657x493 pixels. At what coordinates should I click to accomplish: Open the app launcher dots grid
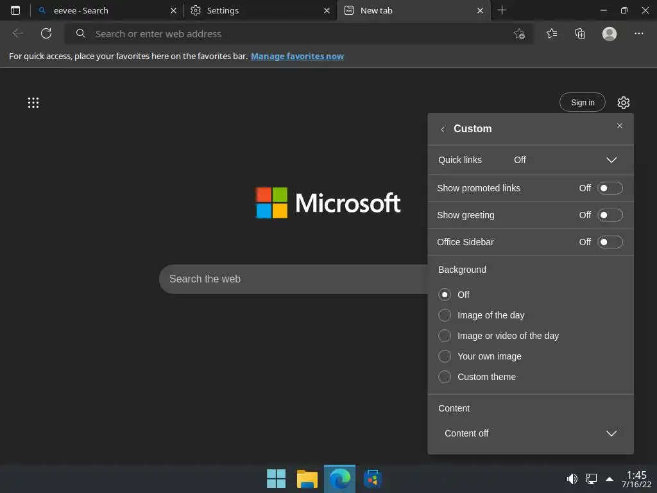tap(33, 103)
